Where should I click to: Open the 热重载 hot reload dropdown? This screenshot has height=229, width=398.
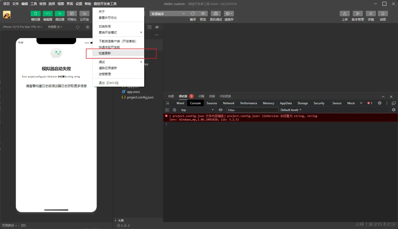click(x=55, y=27)
